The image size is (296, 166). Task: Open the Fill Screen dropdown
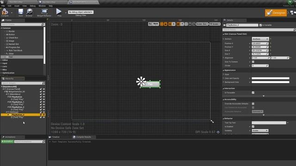point(215,24)
